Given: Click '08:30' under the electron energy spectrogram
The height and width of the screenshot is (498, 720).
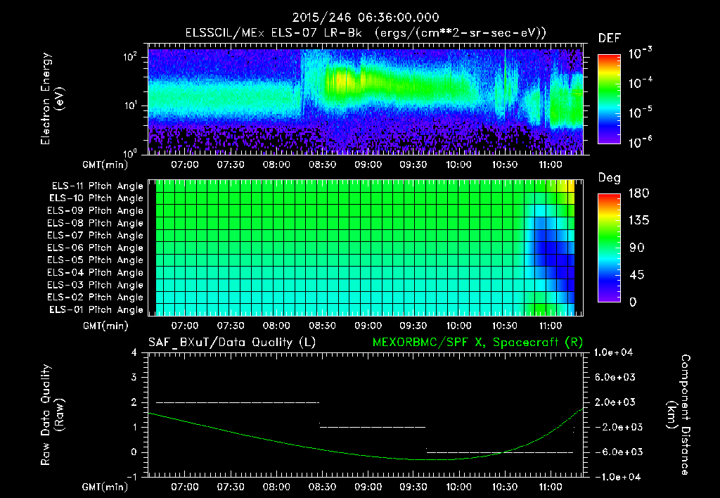Looking at the screenshot, I should tap(322, 165).
